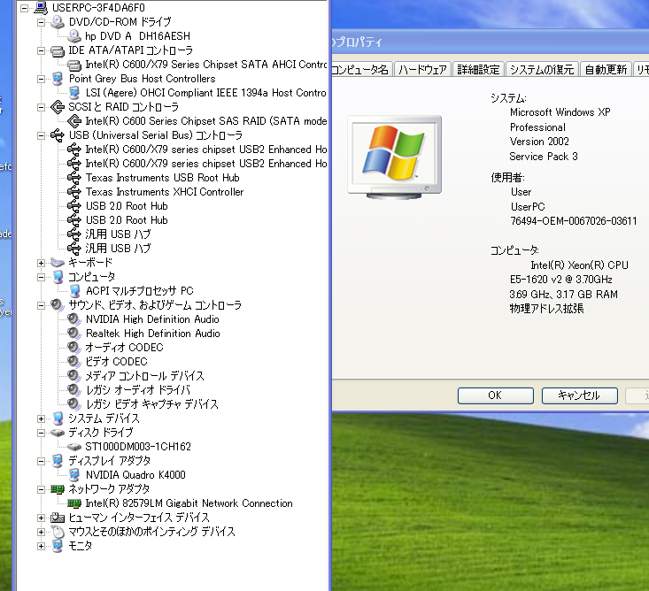This screenshot has width=649, height=591.
Task: Click the ディスプレイ アダプタ label
Action: click(109, 461)
